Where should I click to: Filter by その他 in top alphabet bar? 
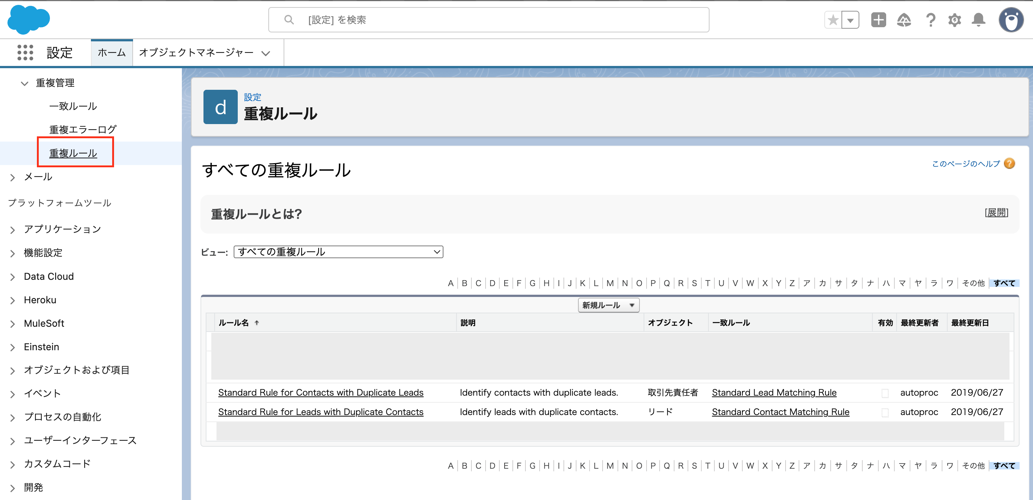click(x=973, y=283)
